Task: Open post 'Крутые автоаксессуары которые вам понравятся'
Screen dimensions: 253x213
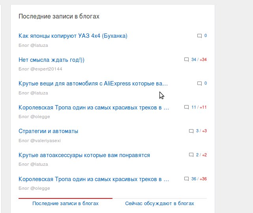Action: point(84,155)
